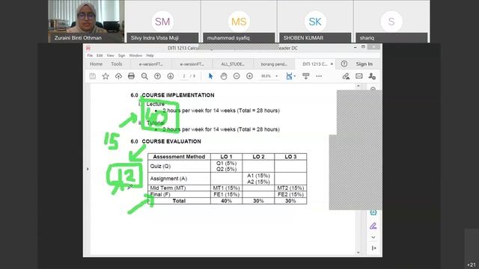
Task: Click the +21 more participants indicator
Action: (472, 265)
